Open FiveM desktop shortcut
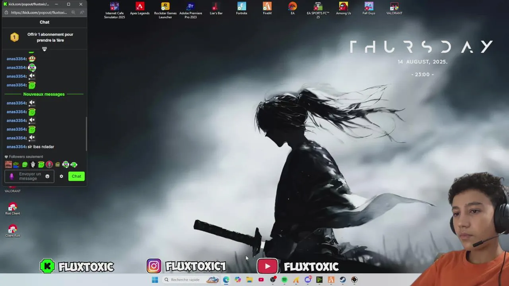Screen dimensions: 509x286 click(x=267, y=9)
